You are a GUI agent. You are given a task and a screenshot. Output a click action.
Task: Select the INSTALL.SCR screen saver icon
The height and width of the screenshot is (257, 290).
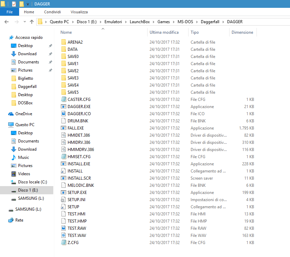point(64,178)
